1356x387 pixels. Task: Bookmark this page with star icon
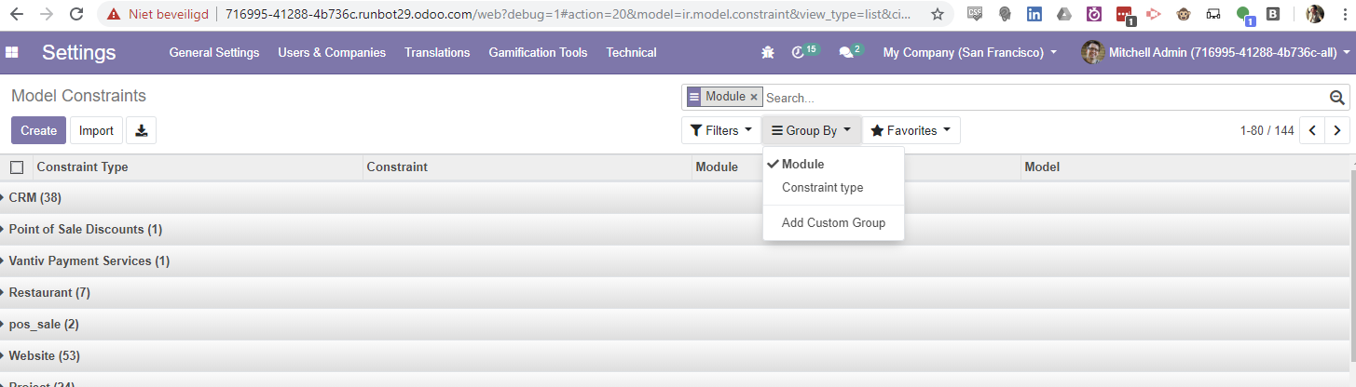937,14
